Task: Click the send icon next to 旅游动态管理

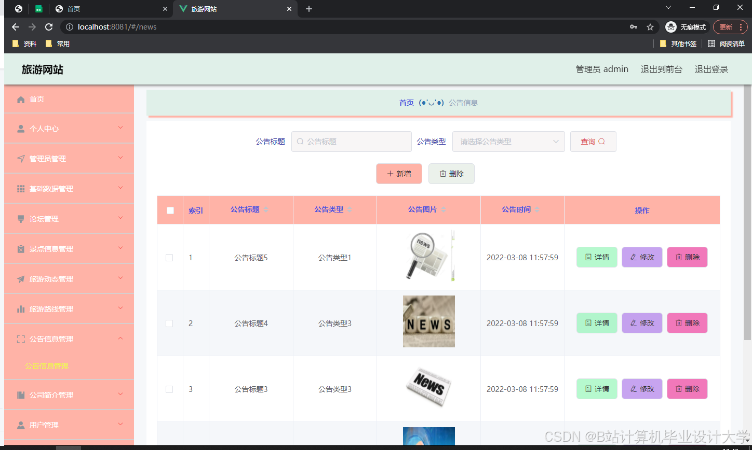Action: click(21, 279)
